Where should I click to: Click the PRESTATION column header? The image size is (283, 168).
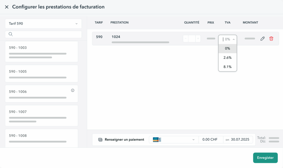119,23
